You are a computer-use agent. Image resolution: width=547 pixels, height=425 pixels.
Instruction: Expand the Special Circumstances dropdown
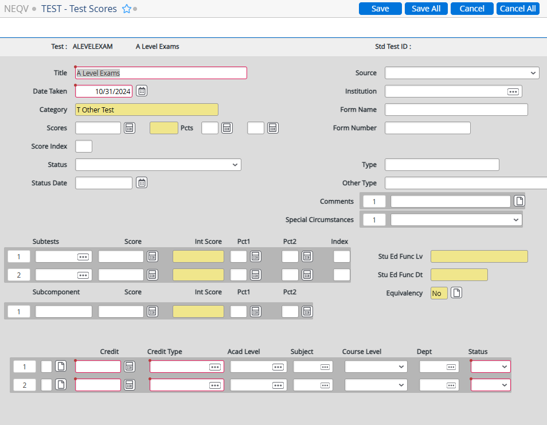516,220
